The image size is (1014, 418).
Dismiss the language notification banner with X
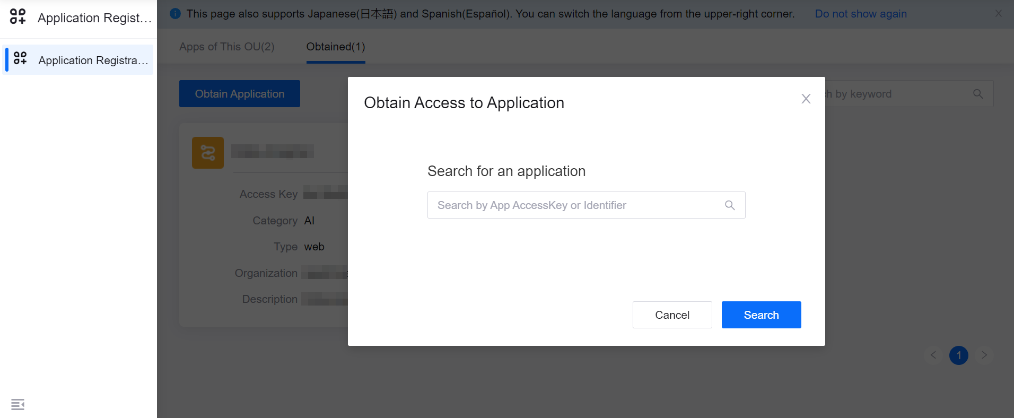(998, 14)
